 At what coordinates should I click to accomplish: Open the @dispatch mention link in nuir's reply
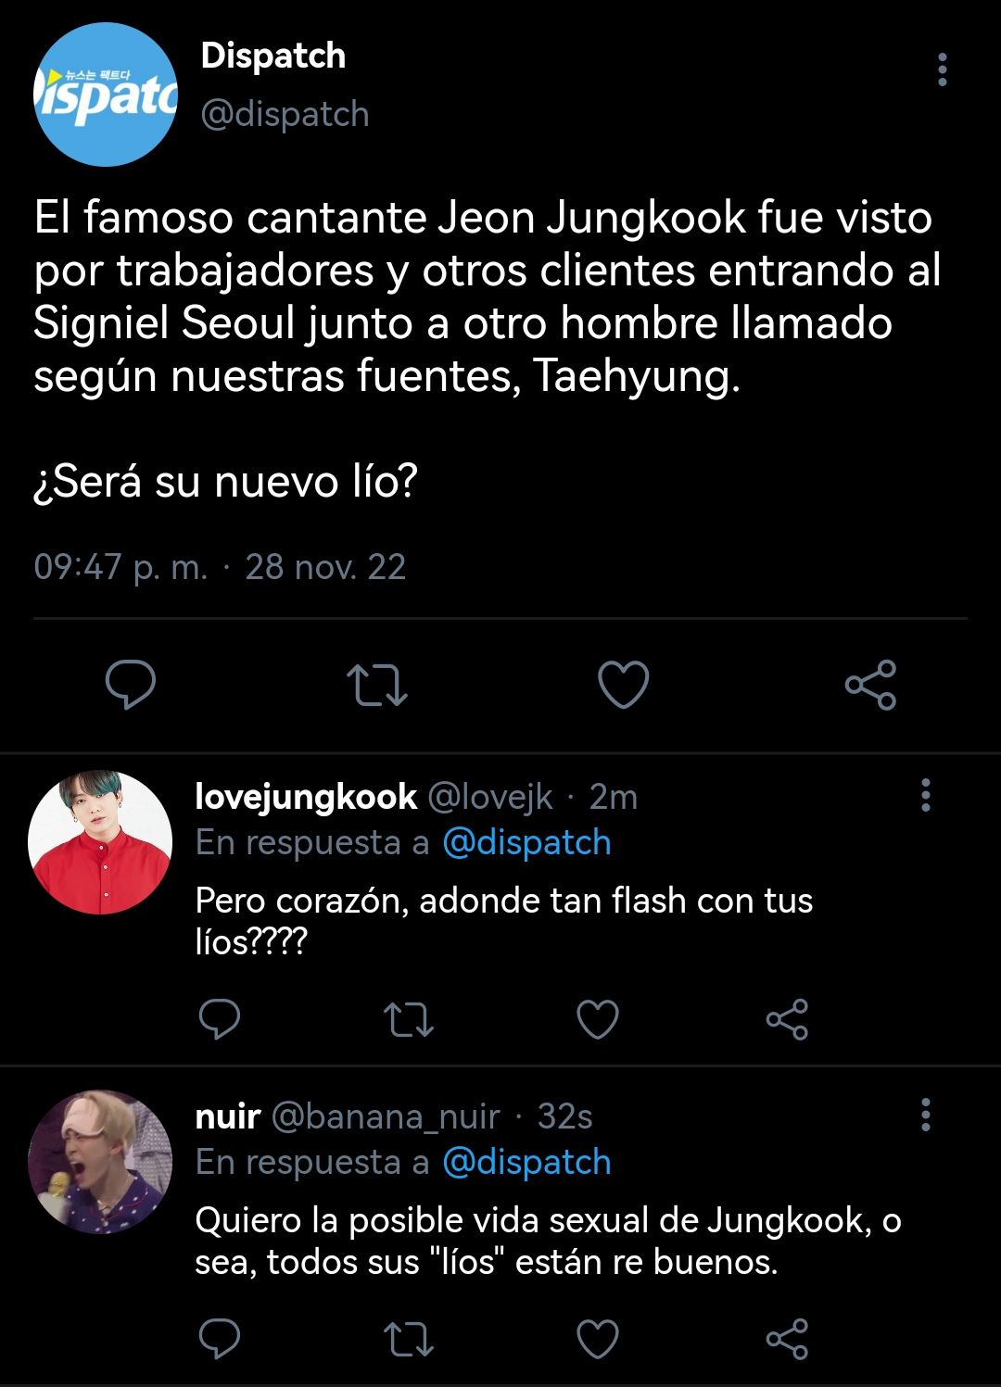click(526, 1162)
